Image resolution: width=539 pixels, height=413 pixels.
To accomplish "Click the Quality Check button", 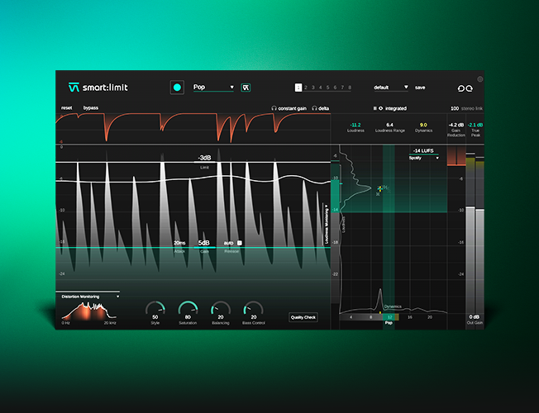I will point(303,317).
